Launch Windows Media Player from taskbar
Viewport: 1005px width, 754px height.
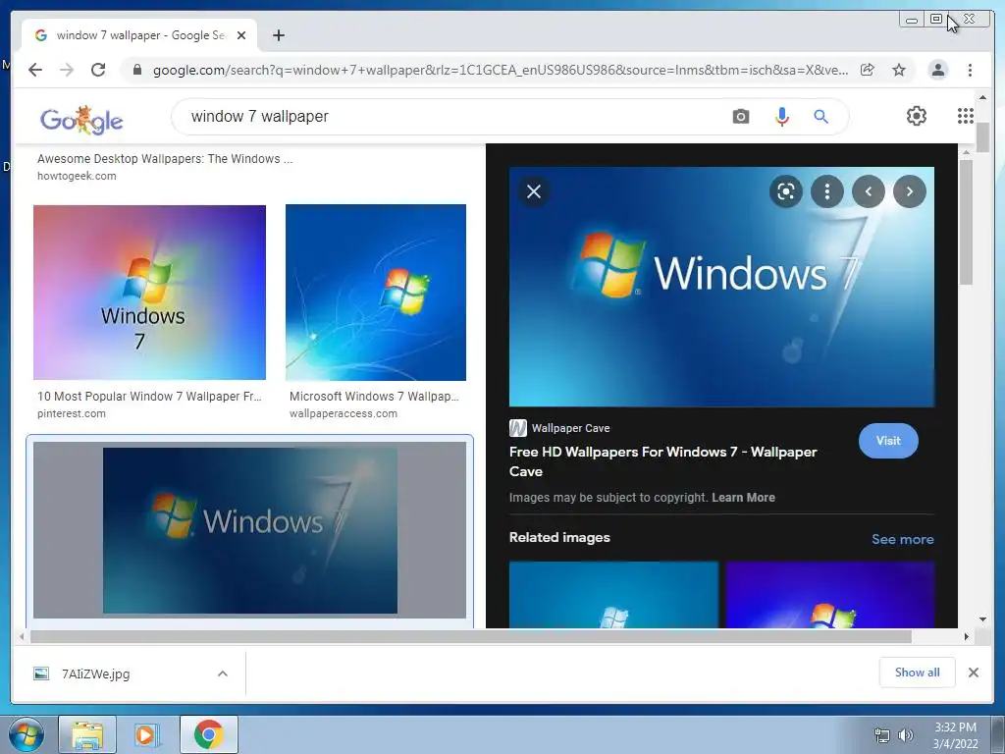(x=146, y=734)
